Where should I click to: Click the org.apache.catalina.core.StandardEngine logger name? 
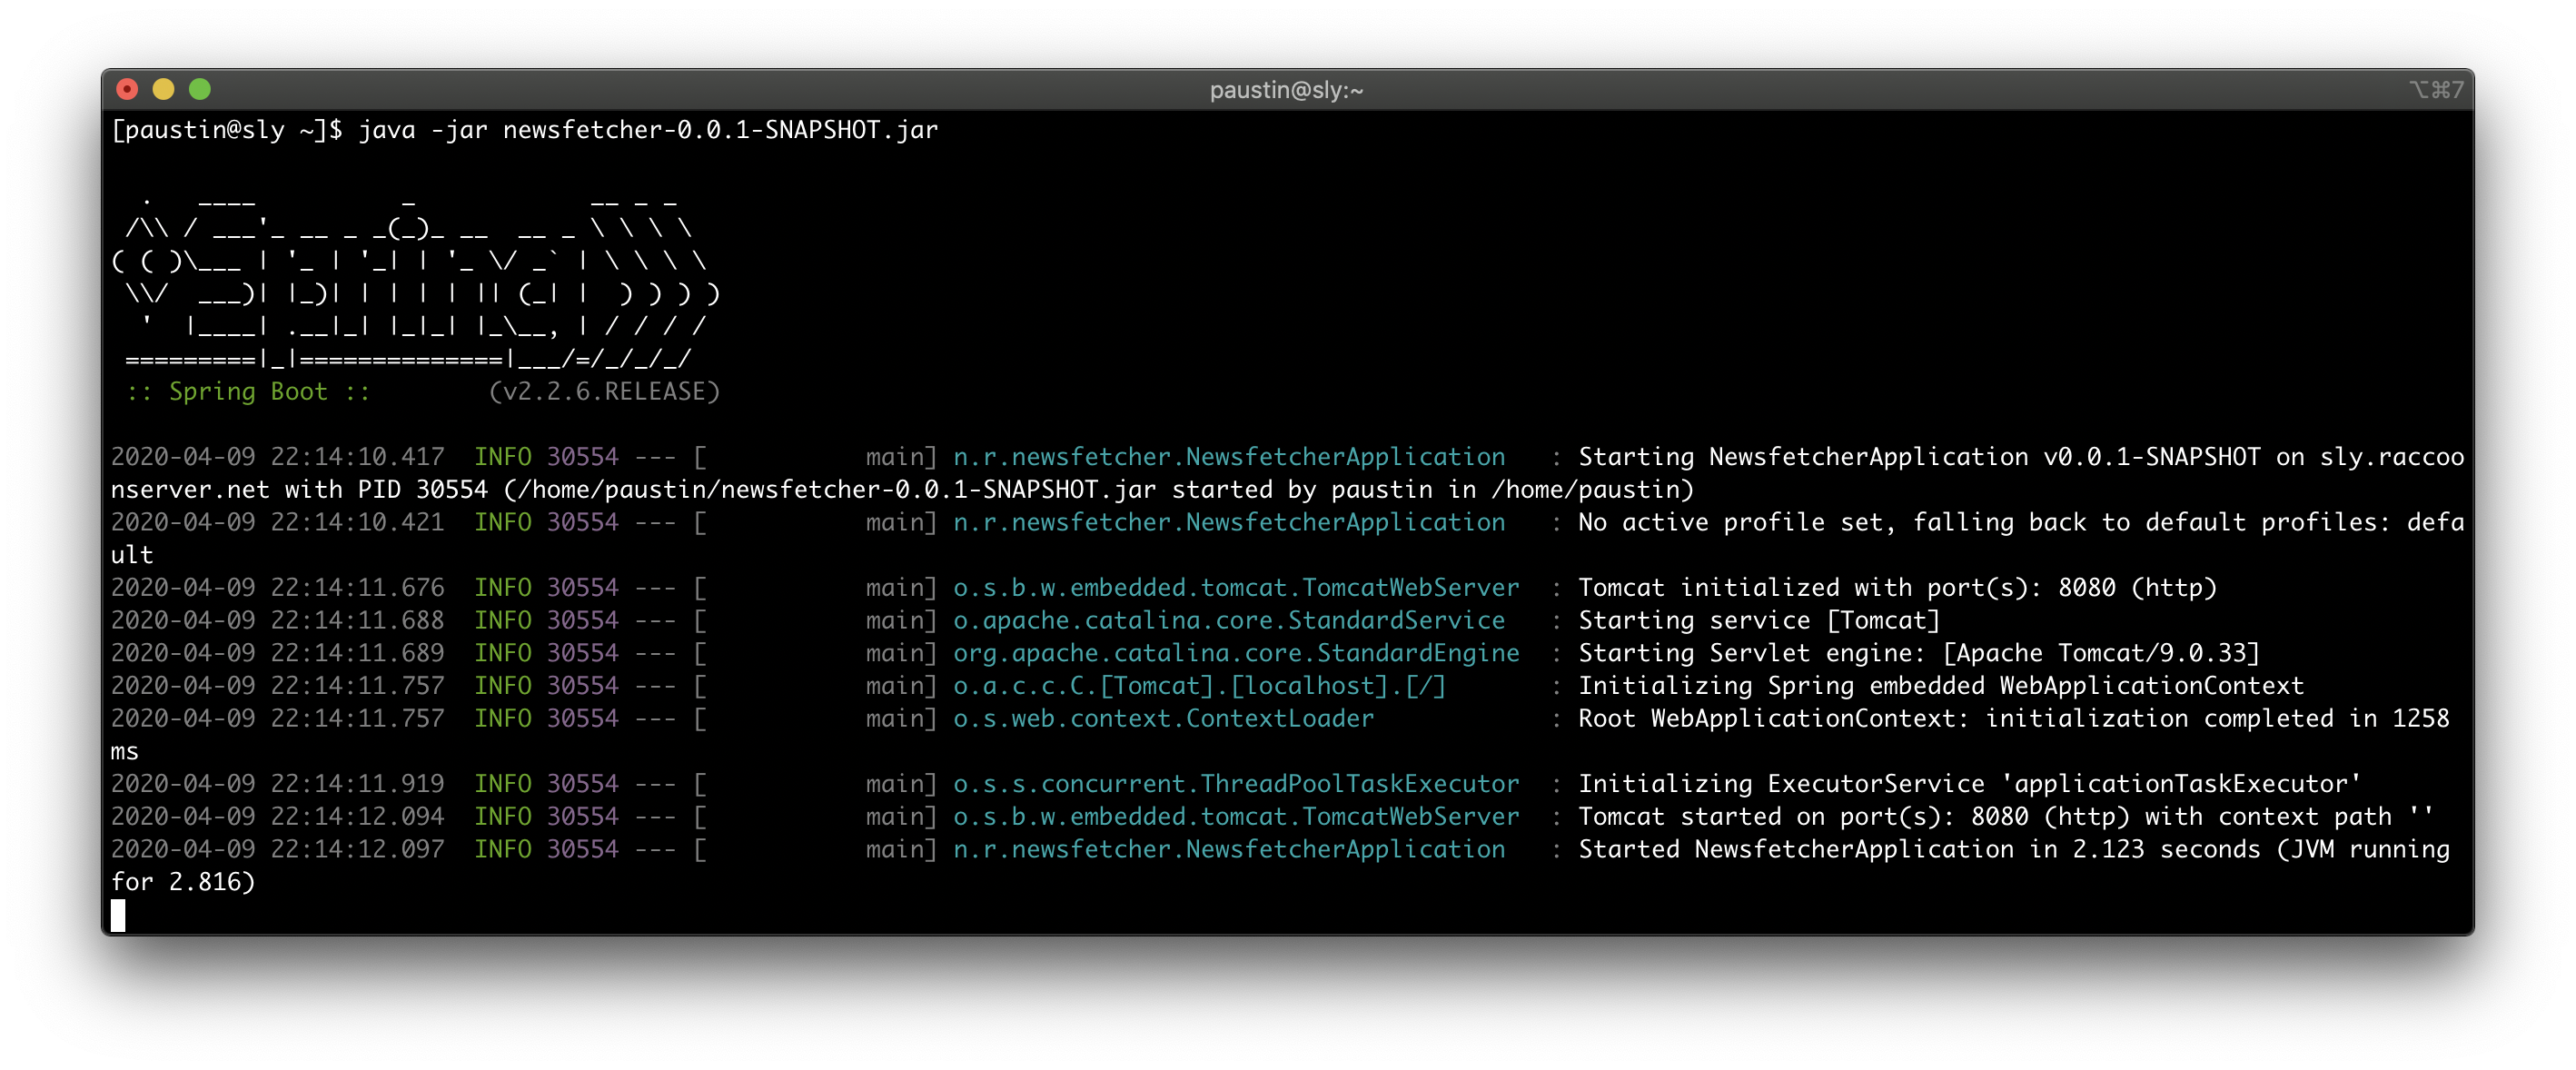pos(1235,653)
